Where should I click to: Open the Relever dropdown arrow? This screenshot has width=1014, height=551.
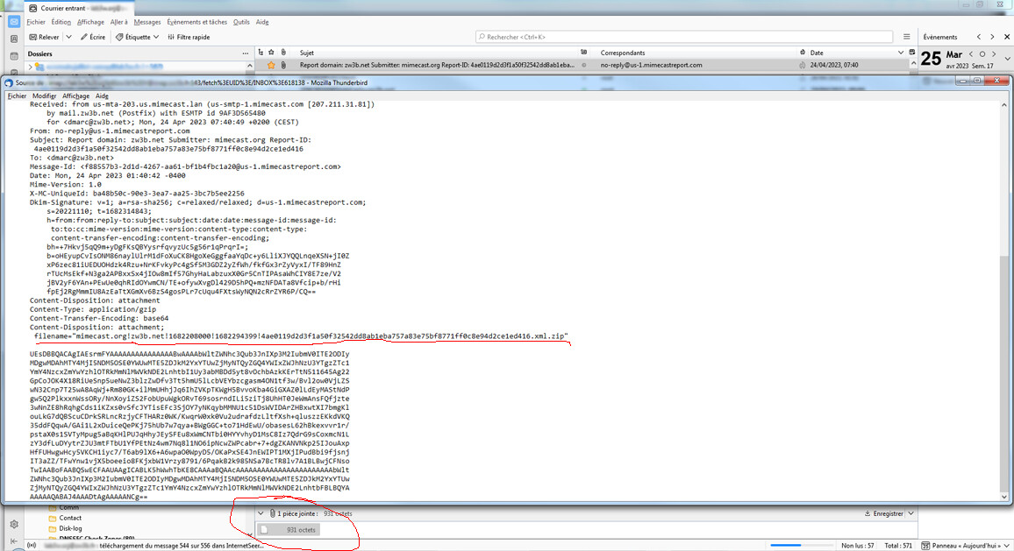(x=68, y=38)
